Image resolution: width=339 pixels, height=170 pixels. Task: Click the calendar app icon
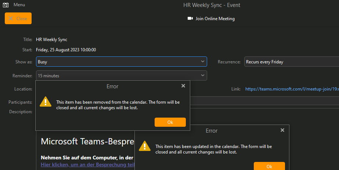pyautogui.click(x=6, y=5)
